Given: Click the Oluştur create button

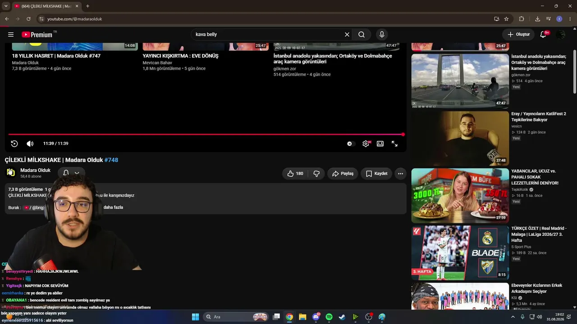Looking at the screenshot, I should click(x=518, y=35).
